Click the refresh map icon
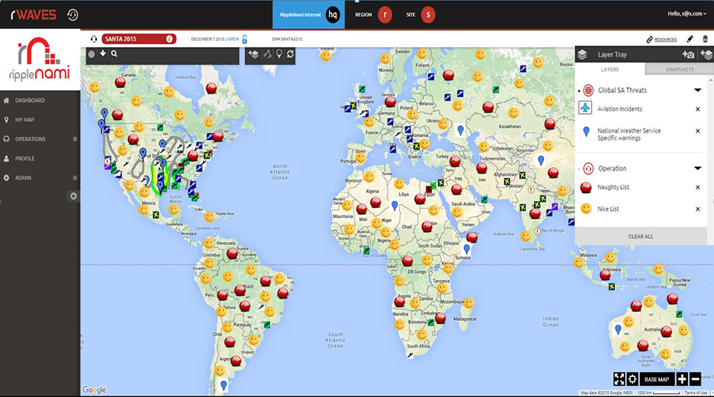The height and width of the screenshot is (397, 714). (x=290, y=54)
